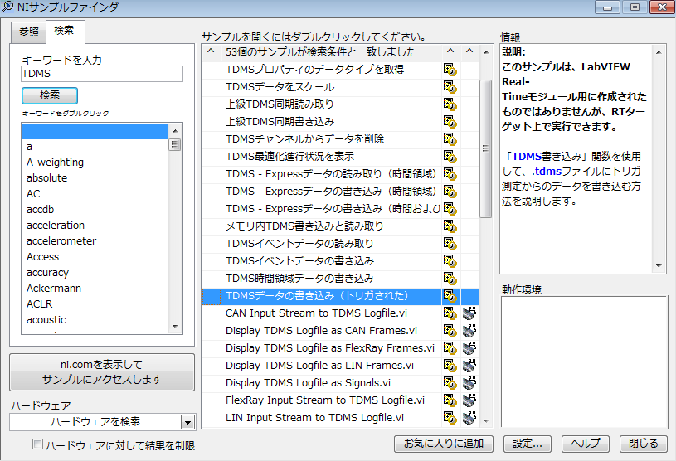Select blank highlighted entry in keyword list
This screenshot has height=461, width=676.
pyautogui.click(x=95, y=131)
